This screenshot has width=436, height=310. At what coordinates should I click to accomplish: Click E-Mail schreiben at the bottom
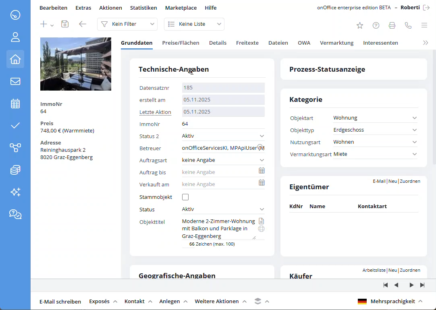point(60,301)
